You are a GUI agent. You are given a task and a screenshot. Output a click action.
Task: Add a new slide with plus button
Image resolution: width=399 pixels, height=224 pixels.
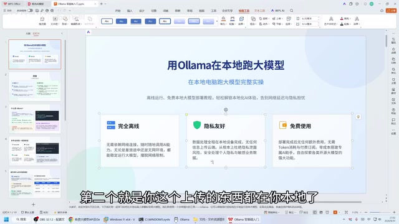[x=33, y=205]
